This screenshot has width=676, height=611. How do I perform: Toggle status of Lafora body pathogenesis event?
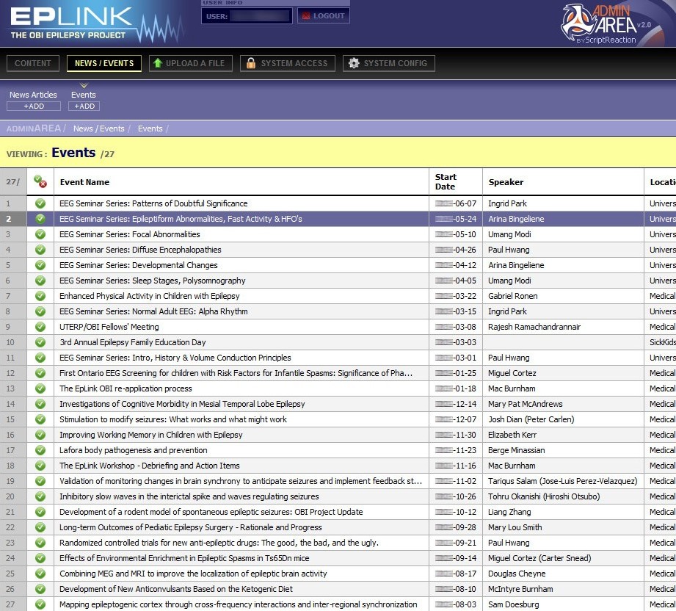[x=40, y=450]
